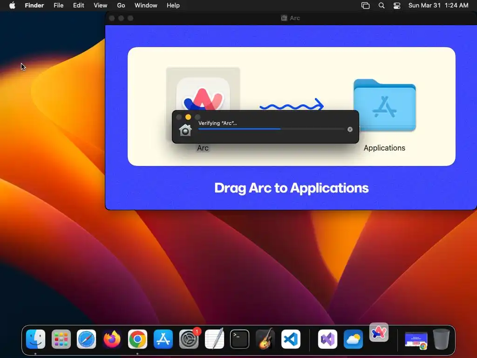Click the Arc label under the app icon
This screenshot has width=477, height=358.
(203, 148)
